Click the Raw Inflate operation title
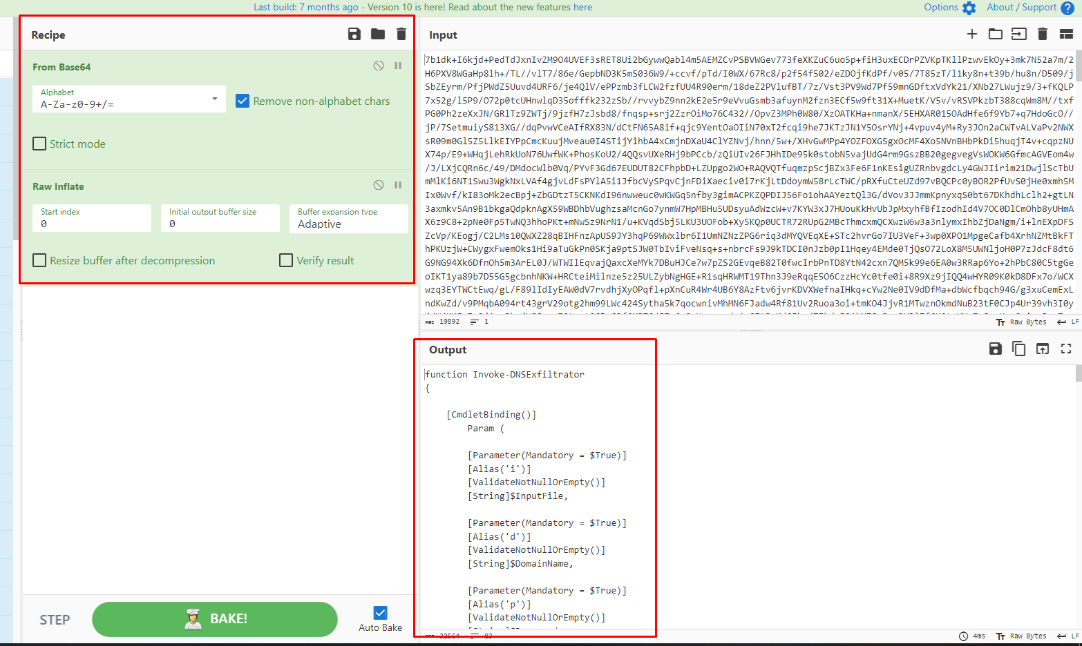The height and width of the screenshot is (646, 1082). 58,186
